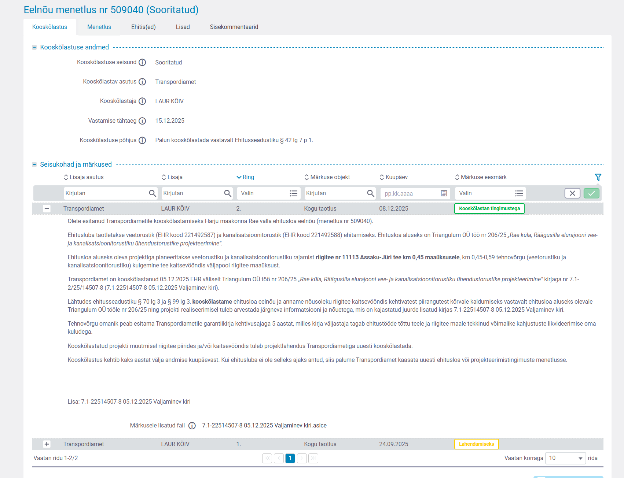This screenshot has width=624, height=478.
Task: Click info icon next to Kooskõlastuse seisund
Action: [x=142, y=63]
